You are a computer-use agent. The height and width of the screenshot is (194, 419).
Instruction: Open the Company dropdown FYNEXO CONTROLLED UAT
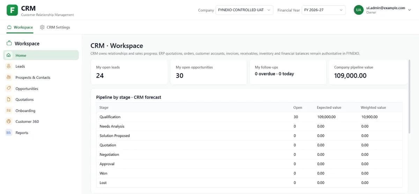[244, 10]
